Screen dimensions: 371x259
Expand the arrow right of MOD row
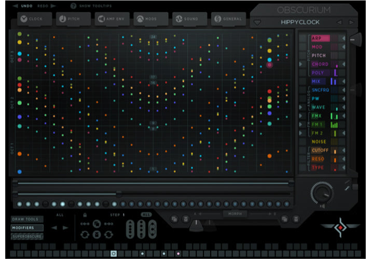point(342,47)
